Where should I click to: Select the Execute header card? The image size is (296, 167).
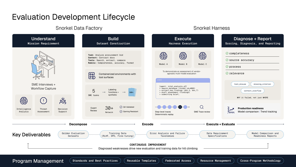pos(183,41)
